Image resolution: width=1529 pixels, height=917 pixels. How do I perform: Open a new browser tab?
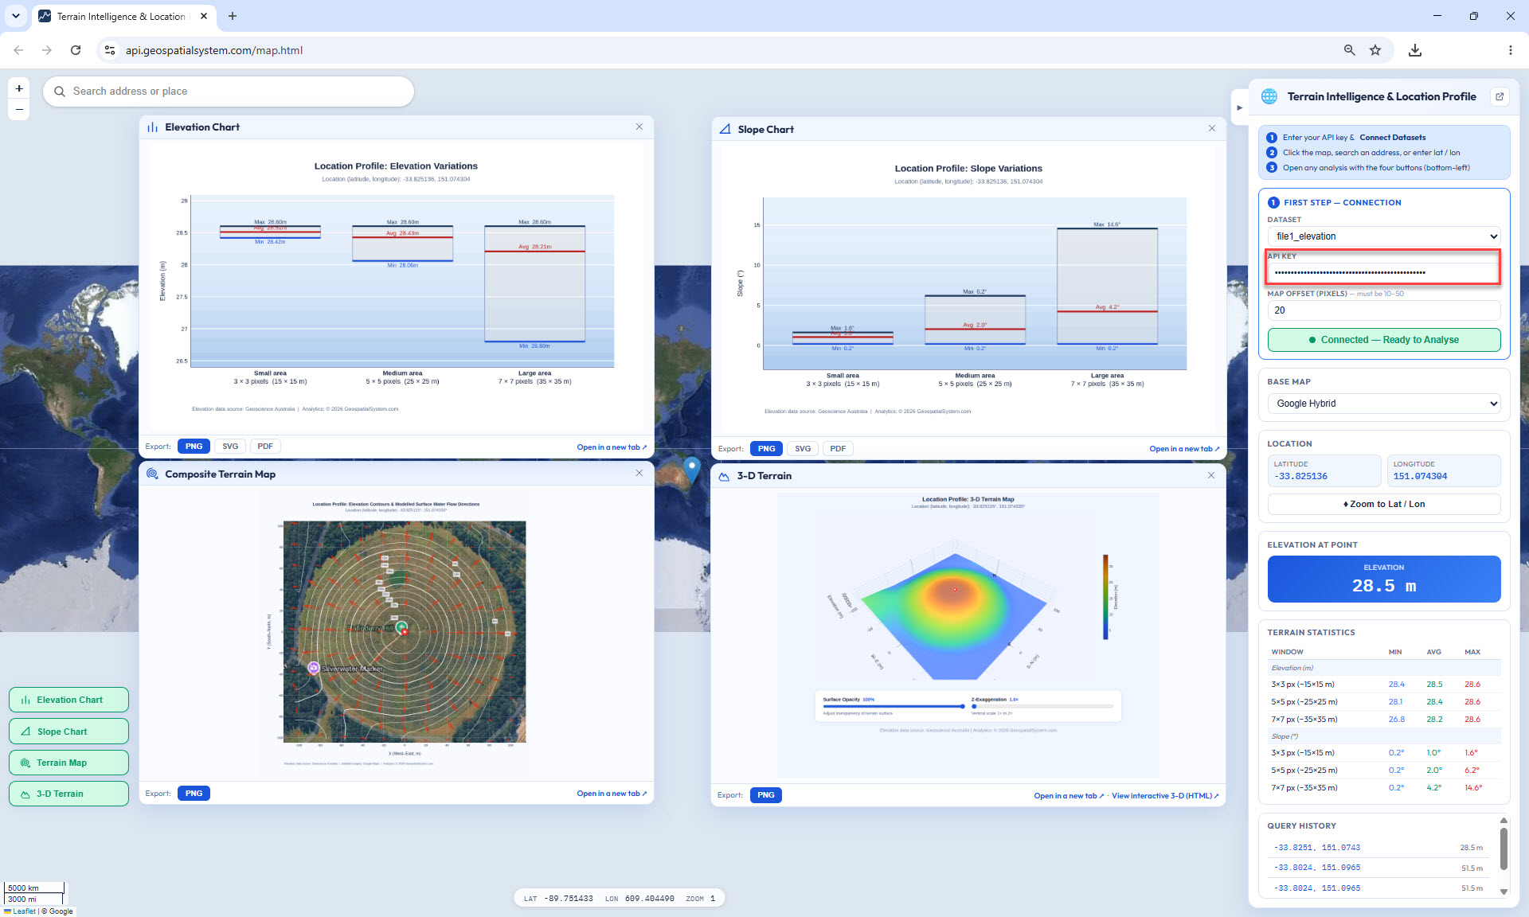pos(233,16)
